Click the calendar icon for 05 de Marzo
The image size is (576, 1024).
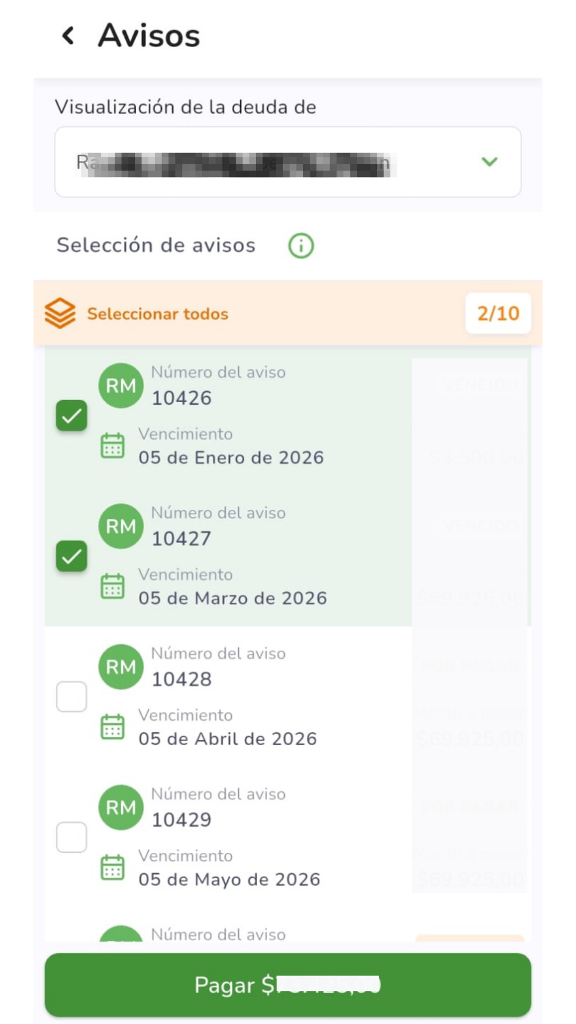tap(113, 587)
